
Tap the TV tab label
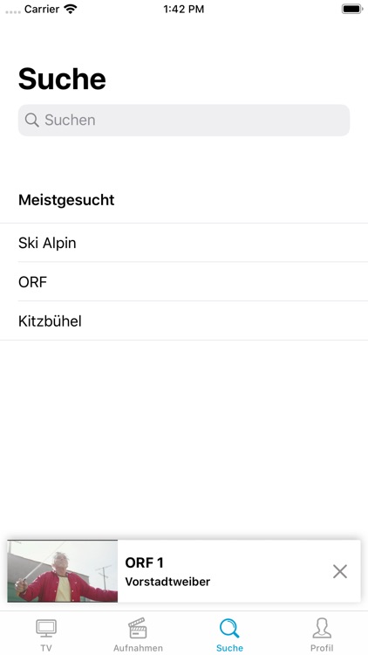[46, 648]
